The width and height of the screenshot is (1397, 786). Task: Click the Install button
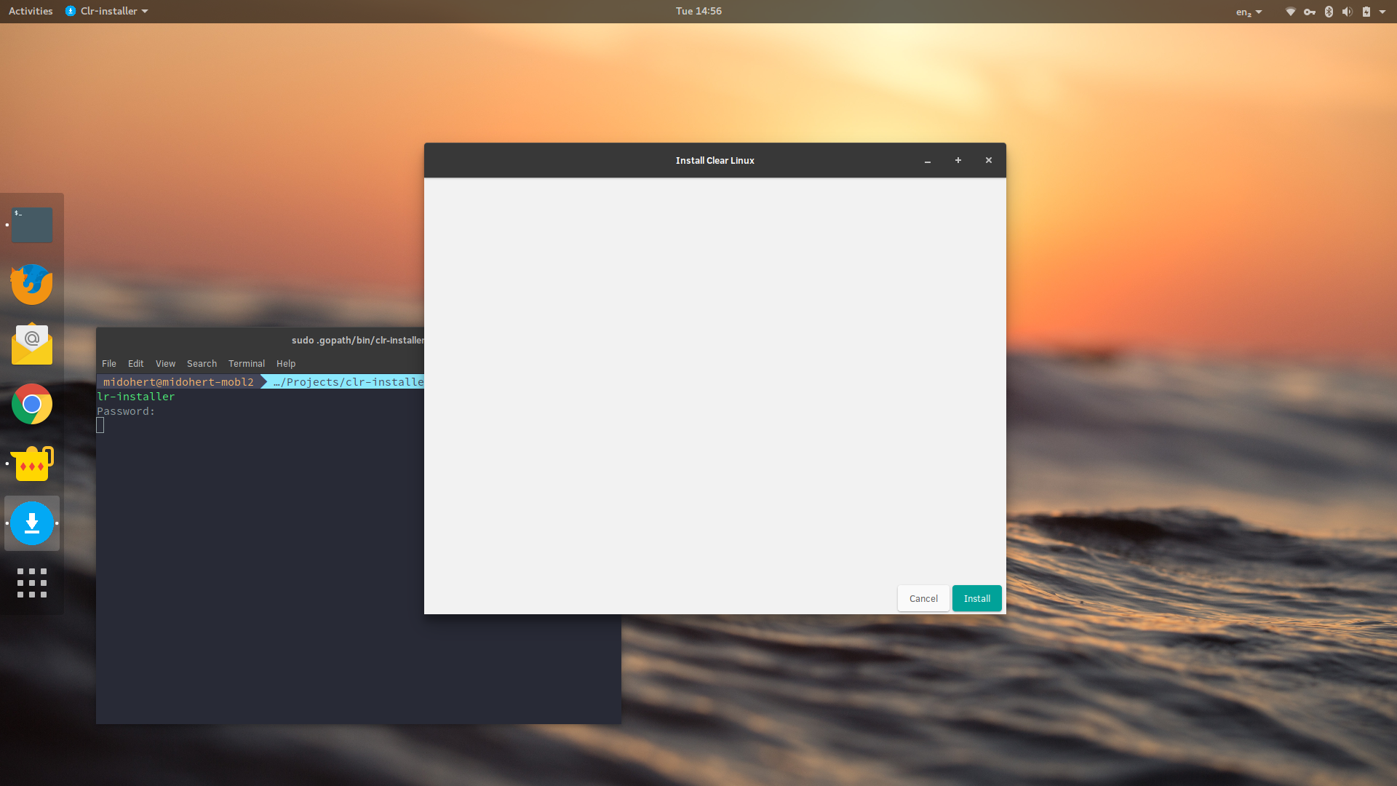point(977,598)
